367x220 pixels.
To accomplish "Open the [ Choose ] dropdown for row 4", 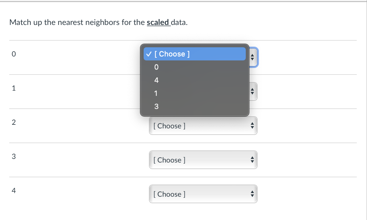I will click(x=198, y=194).
